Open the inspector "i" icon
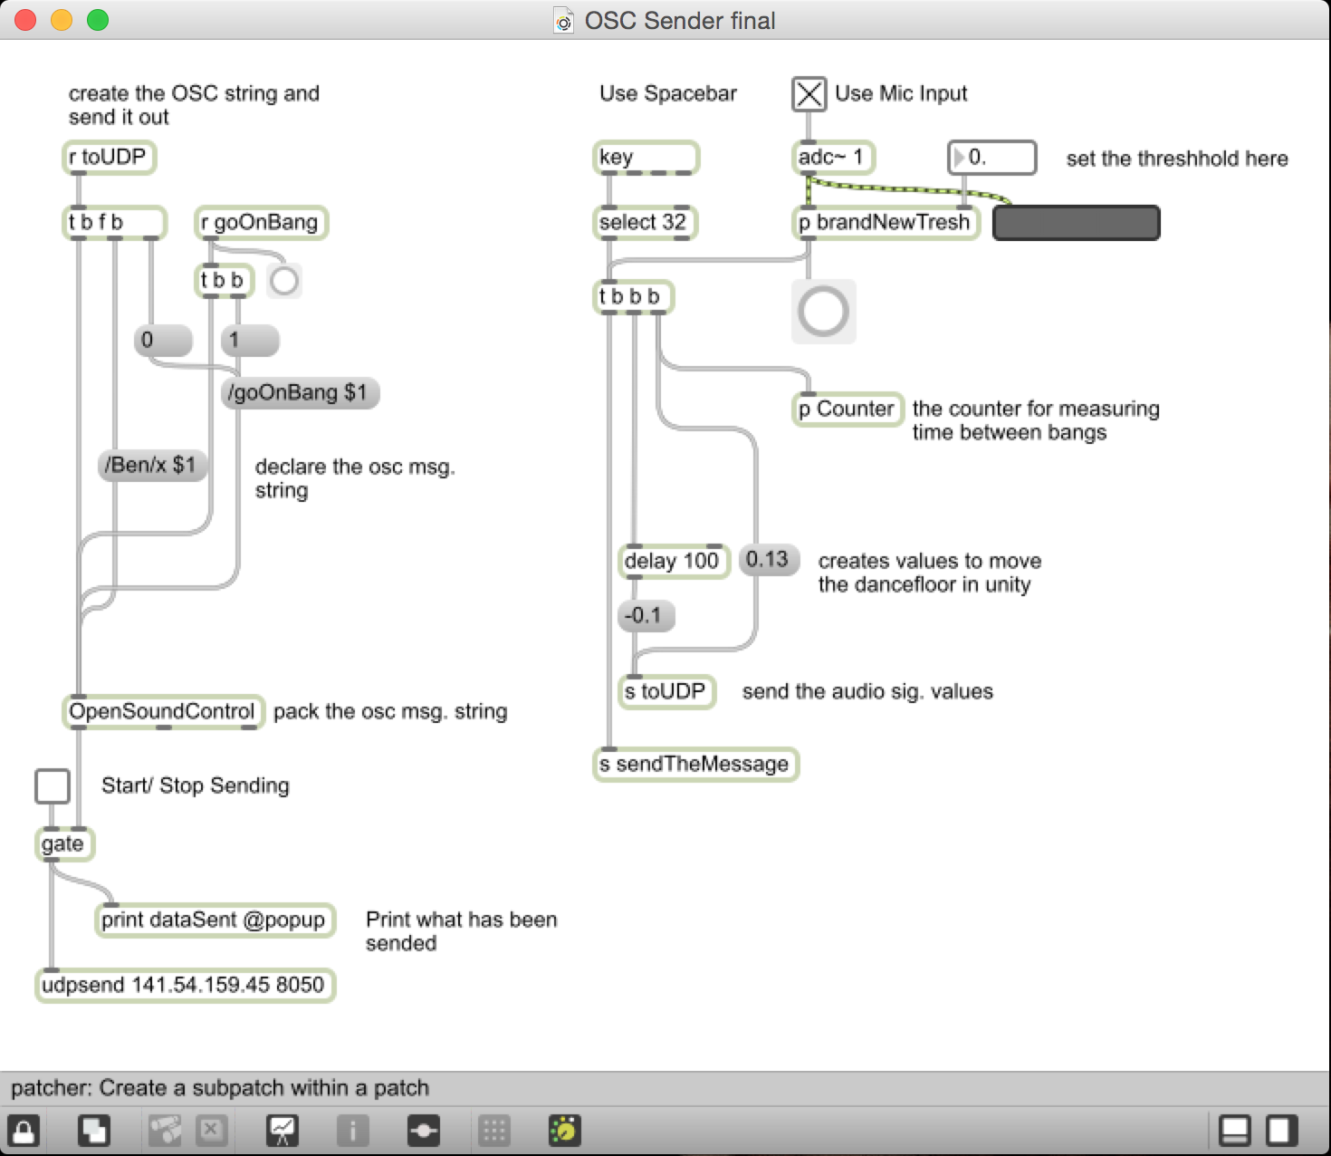This screenshot has width=1331, height=1156. coord(352,1131)
